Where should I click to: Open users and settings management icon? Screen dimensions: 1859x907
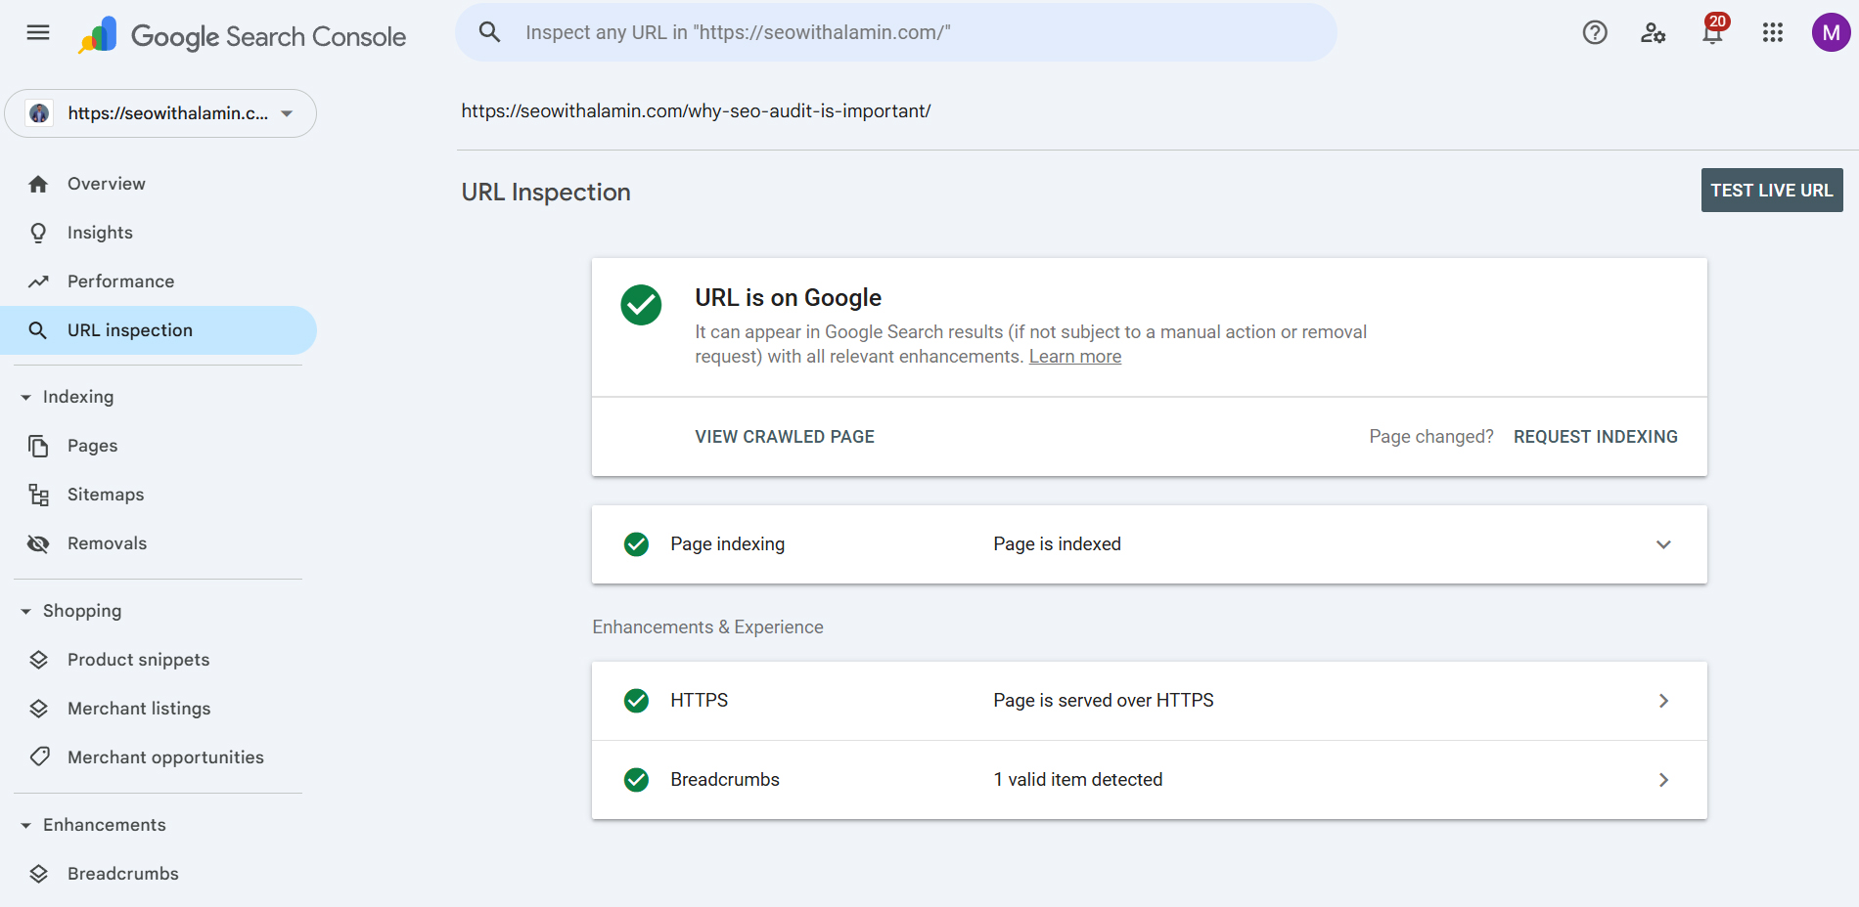point(1653,33)
